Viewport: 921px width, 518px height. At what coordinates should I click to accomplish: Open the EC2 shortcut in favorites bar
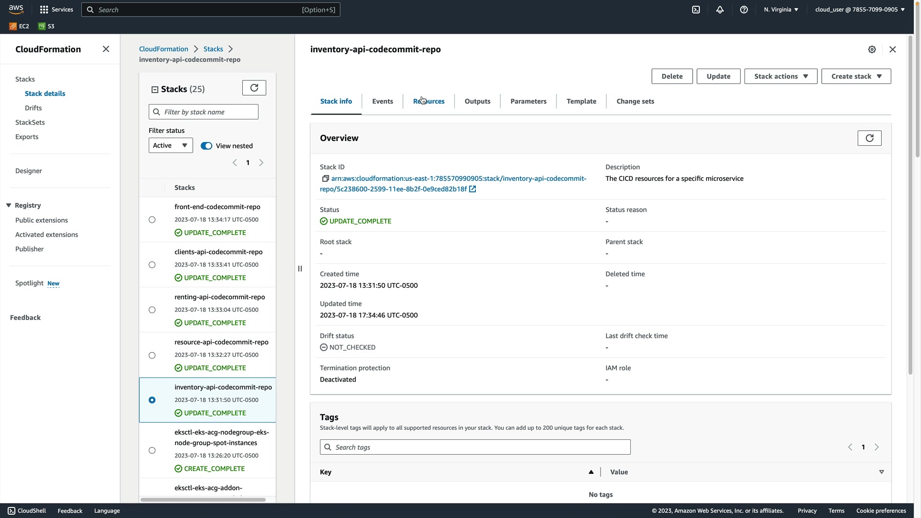pos(19,26)
